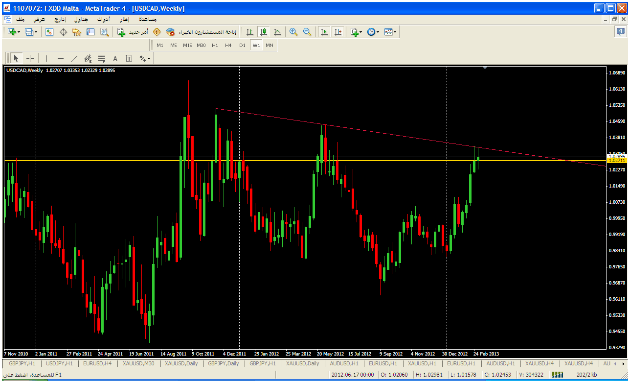Select the Vertical Line drawing tool
The width and height of the screenshot is (630, 381).
(x=47, y=58)
